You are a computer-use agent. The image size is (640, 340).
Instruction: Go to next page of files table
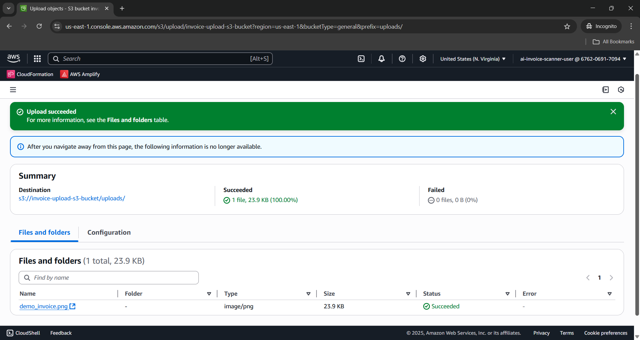pos(611,278)
